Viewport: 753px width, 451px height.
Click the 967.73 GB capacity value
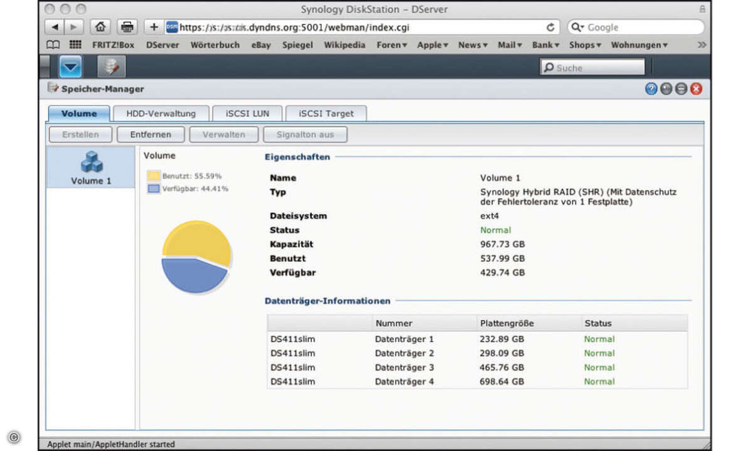pyautogui.click(x=503, y=244)
